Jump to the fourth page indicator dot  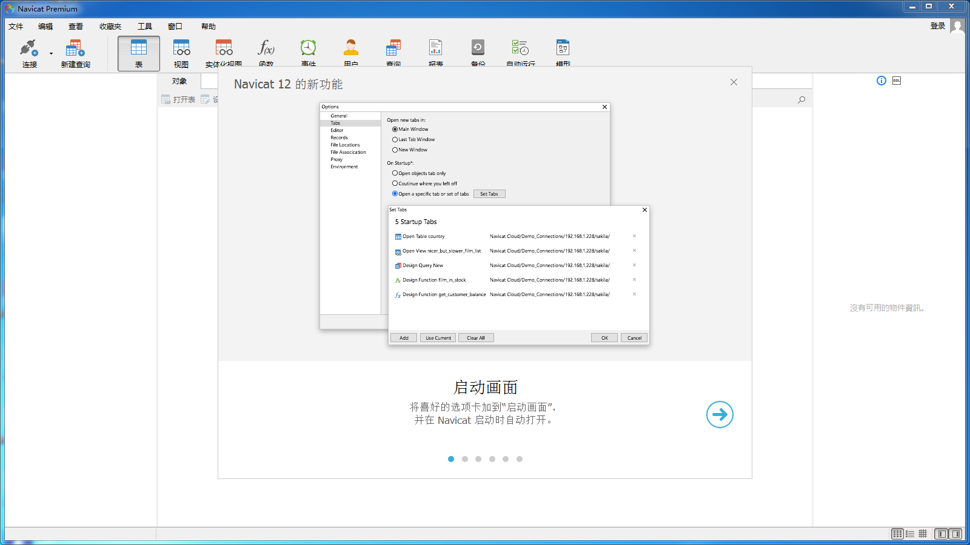click(x=492, y=459)
